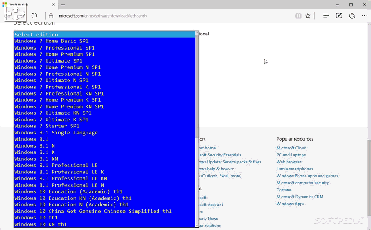
Task: Add page to favorites star icon
Action: click(308, 16)
